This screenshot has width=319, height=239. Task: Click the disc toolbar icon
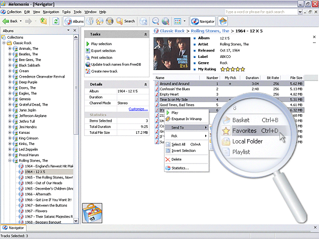click(x=110, y=21)
